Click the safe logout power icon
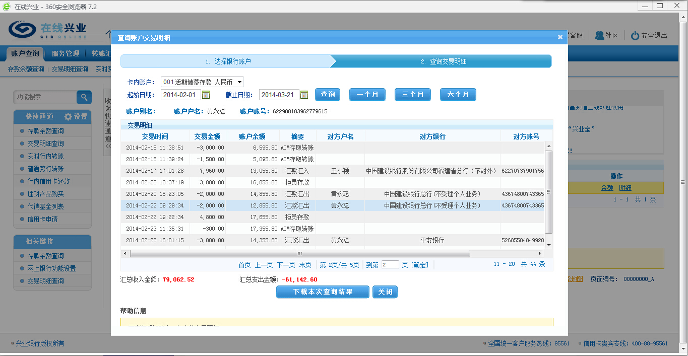 [x=635, y=36]
